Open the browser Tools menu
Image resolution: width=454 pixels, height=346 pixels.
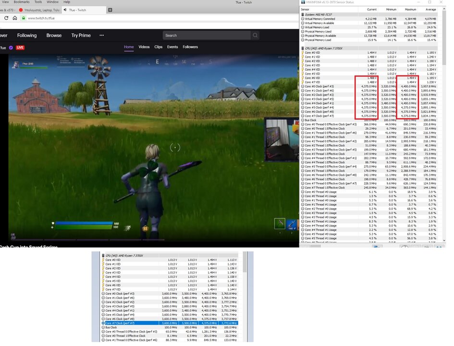[38, 2]
